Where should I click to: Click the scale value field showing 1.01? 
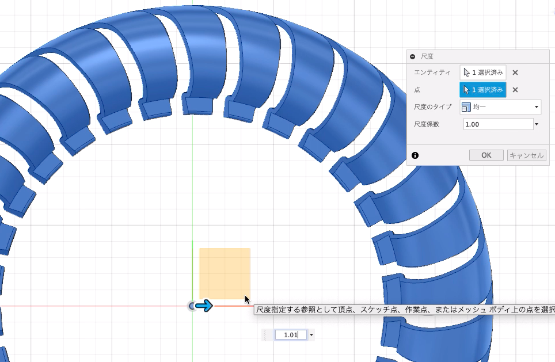tap(291, 335)
